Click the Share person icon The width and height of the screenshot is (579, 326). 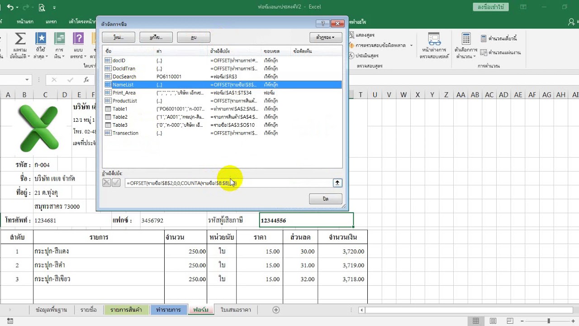pos(571,22)
